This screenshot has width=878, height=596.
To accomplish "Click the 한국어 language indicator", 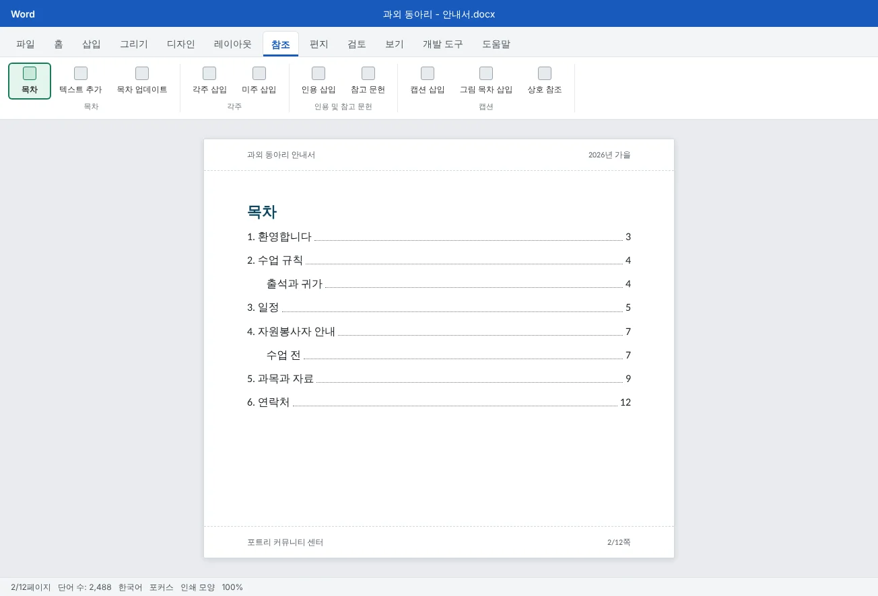I will [131, 587].
